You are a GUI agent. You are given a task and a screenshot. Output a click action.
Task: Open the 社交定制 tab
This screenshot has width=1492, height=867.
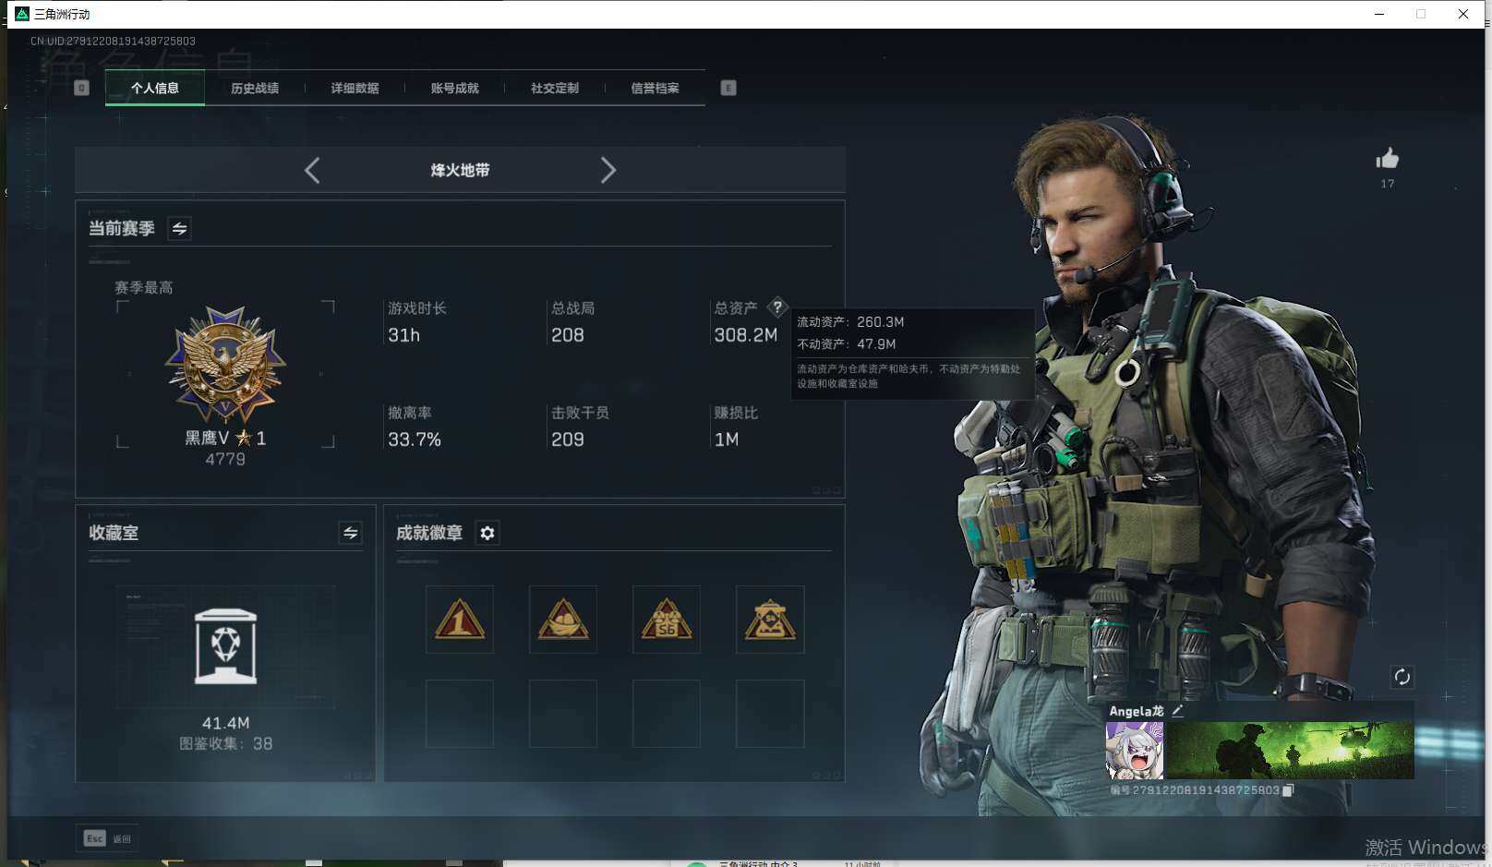[554, 88]
